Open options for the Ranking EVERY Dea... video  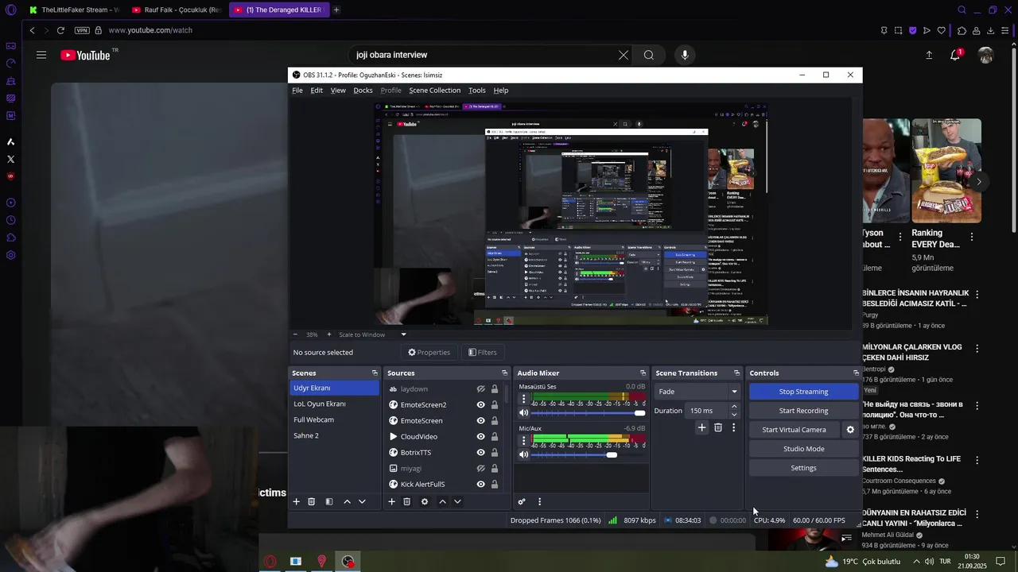[971, 236]
